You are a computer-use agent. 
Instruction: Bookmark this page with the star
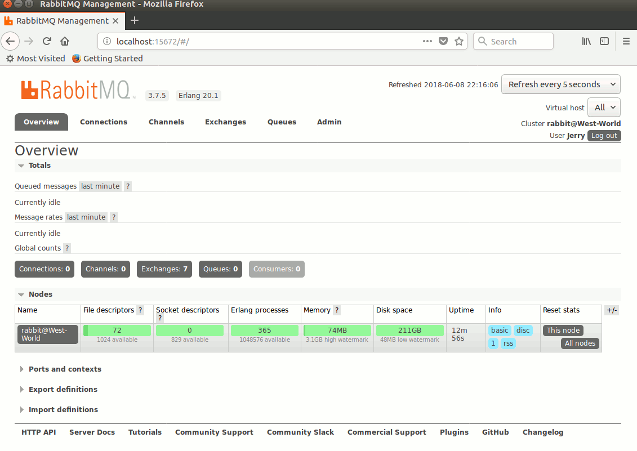459,41
